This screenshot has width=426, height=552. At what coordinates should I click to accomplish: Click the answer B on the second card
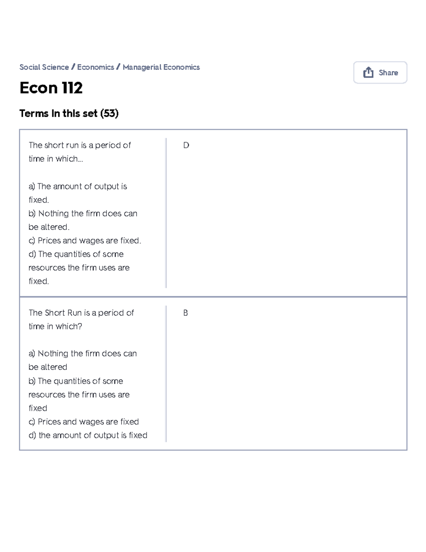click(185, 313)
